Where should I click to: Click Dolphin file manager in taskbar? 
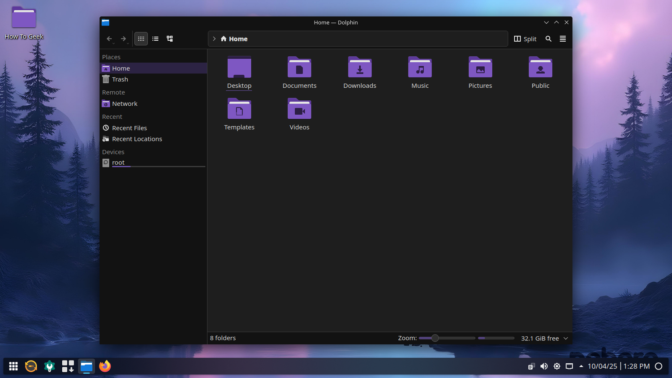(86, 366)
